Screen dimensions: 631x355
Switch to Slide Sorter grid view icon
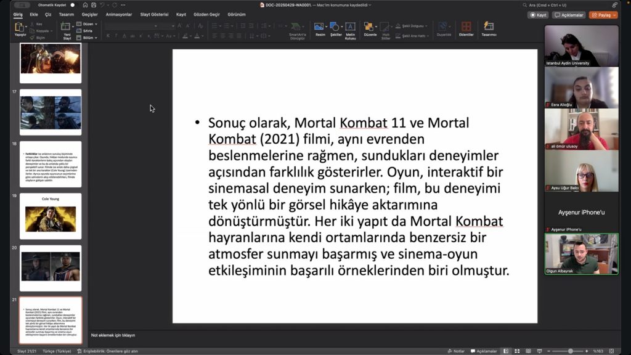517,351
